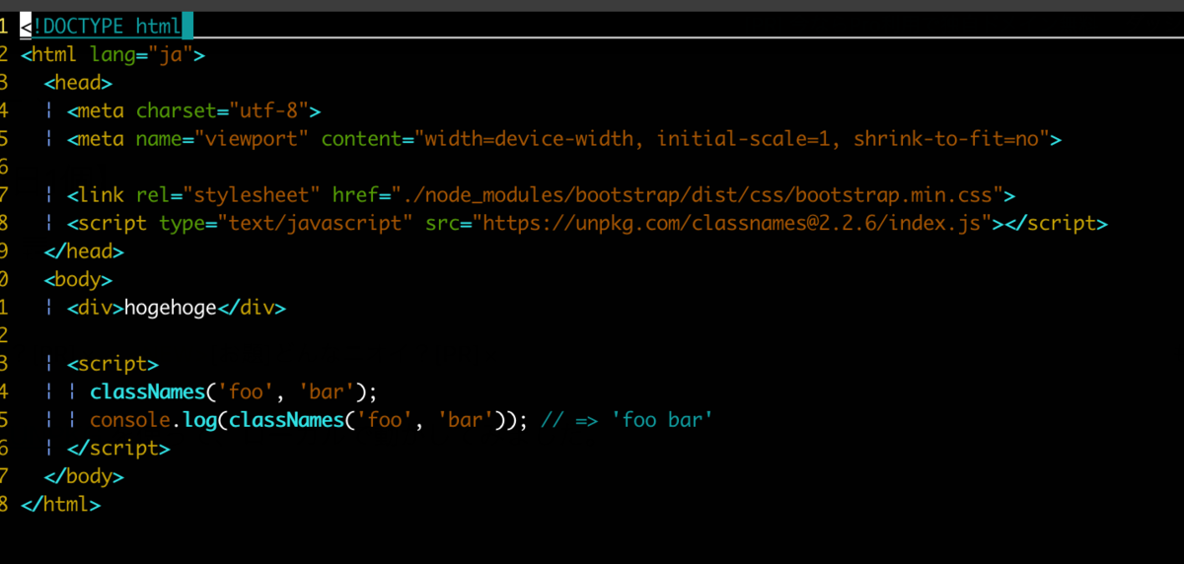Click the type attribute of script tag
1184x564 pixels.
(182, 224)
